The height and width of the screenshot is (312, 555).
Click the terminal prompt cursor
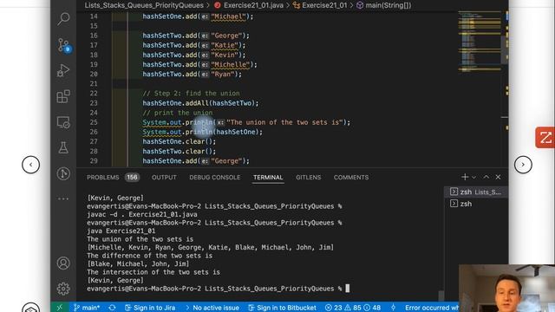(x=348, y=289)
